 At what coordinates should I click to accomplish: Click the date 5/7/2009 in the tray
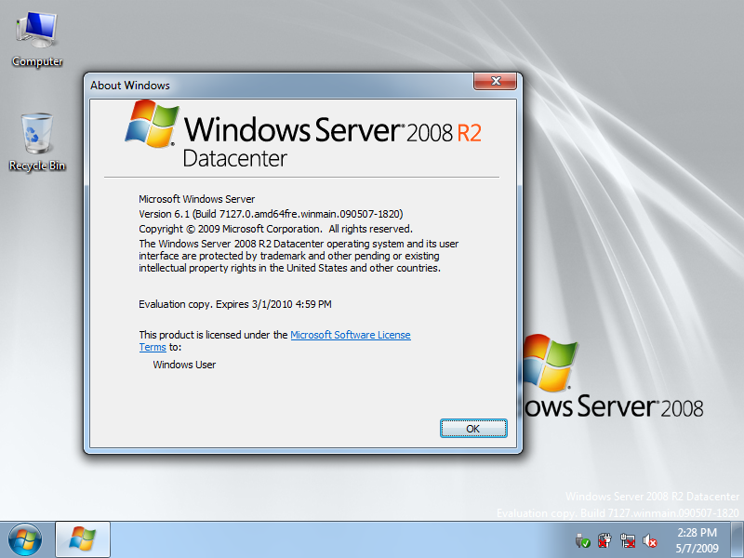pos(697,548)
